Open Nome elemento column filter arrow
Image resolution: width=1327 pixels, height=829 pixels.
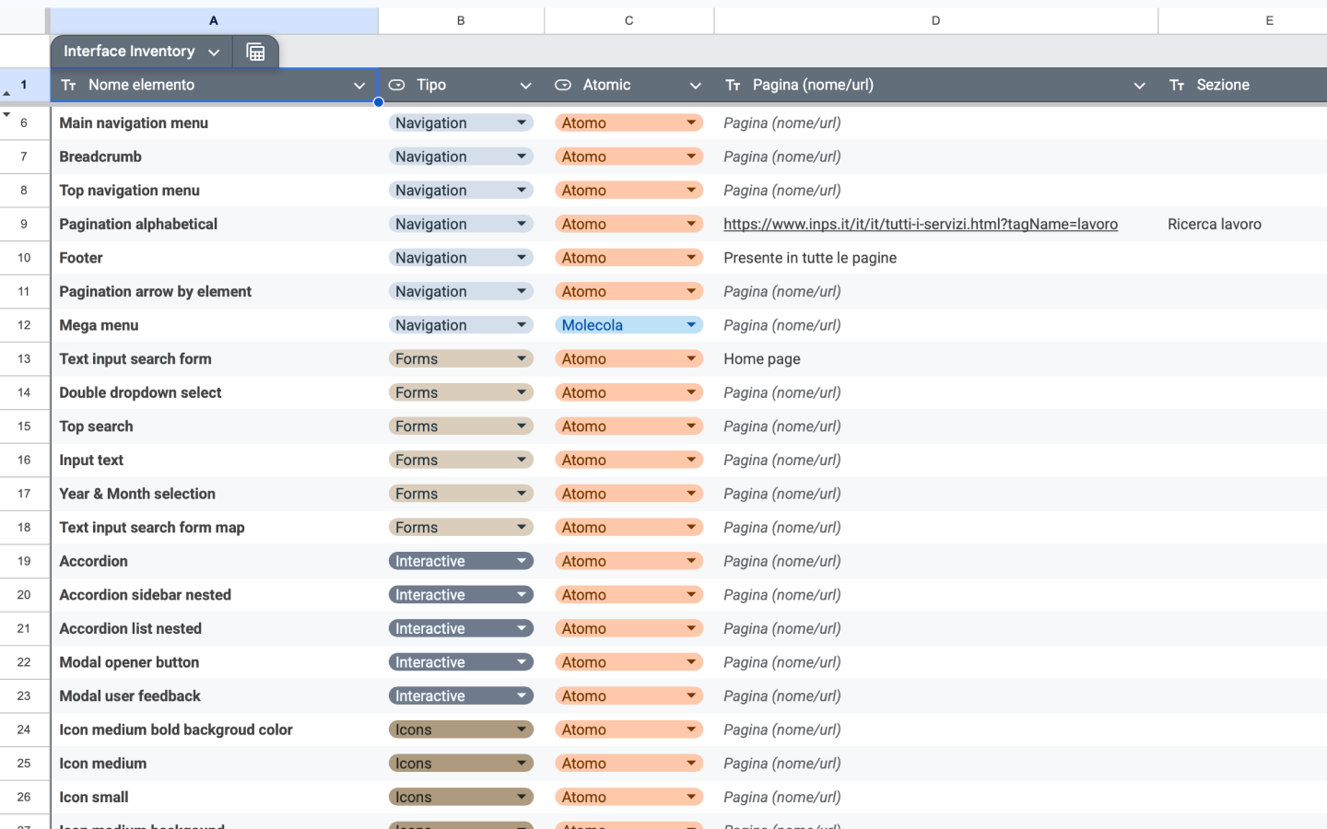359,86
